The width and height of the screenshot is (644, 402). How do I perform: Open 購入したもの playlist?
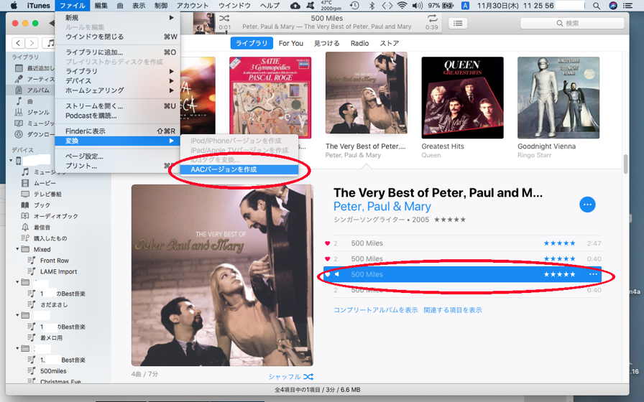point(50,238)
